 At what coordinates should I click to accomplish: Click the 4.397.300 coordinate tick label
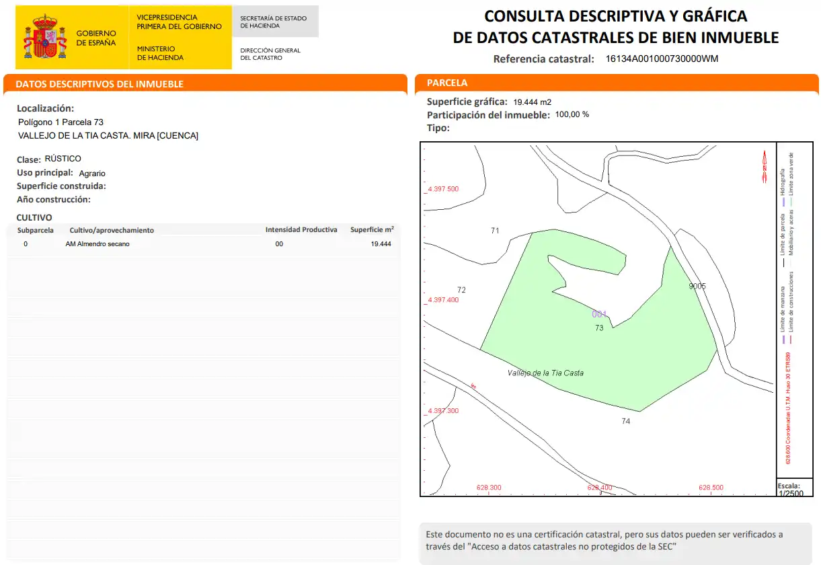[443, 410]
